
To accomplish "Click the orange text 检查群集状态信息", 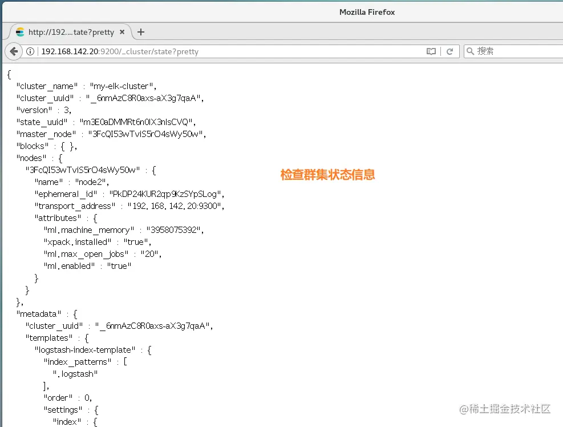I will [327, 175].
